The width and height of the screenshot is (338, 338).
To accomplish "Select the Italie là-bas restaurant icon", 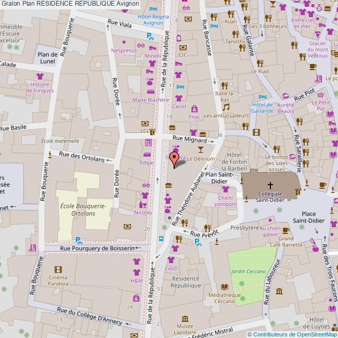I will 225,86.
